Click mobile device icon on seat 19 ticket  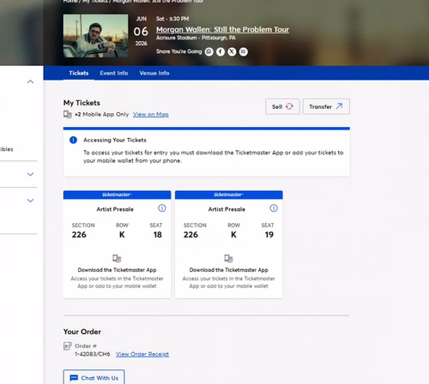click(228, 258)
